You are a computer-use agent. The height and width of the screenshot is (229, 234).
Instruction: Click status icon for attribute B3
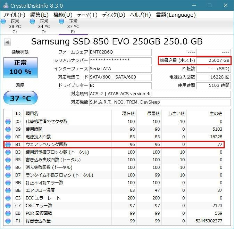pos(8,152)
